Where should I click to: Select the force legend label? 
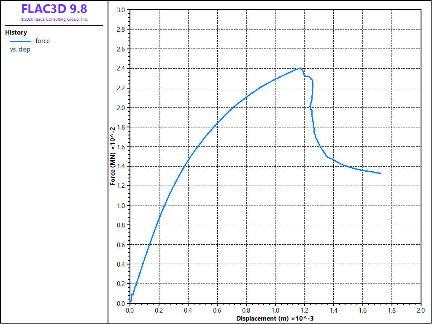43,41
